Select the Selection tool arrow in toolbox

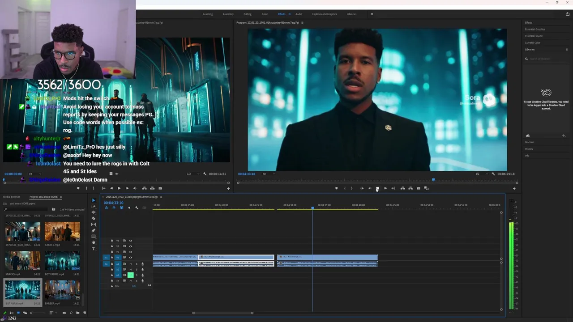coord(94,200)
